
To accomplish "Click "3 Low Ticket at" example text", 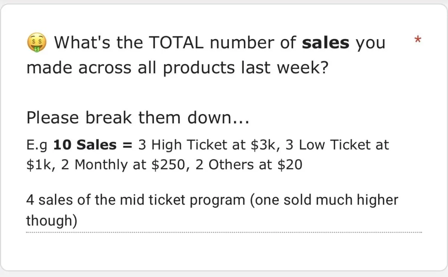I will [x=337, y=145].
